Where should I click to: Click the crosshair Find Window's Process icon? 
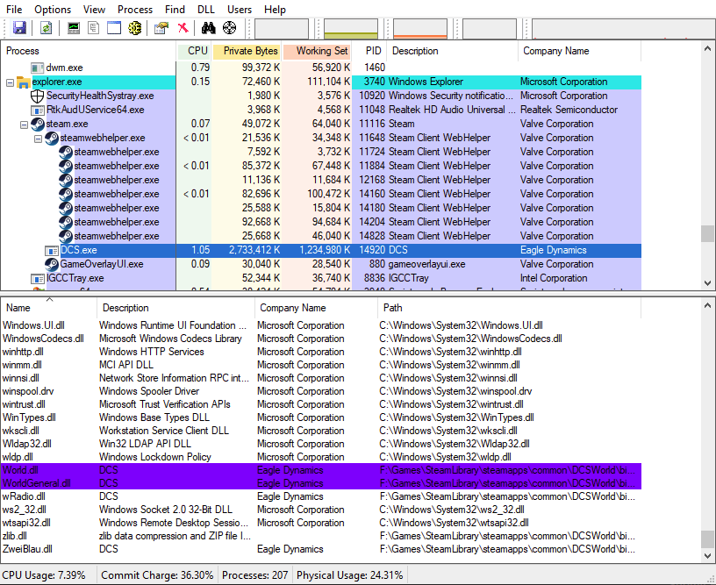[229, 28]
